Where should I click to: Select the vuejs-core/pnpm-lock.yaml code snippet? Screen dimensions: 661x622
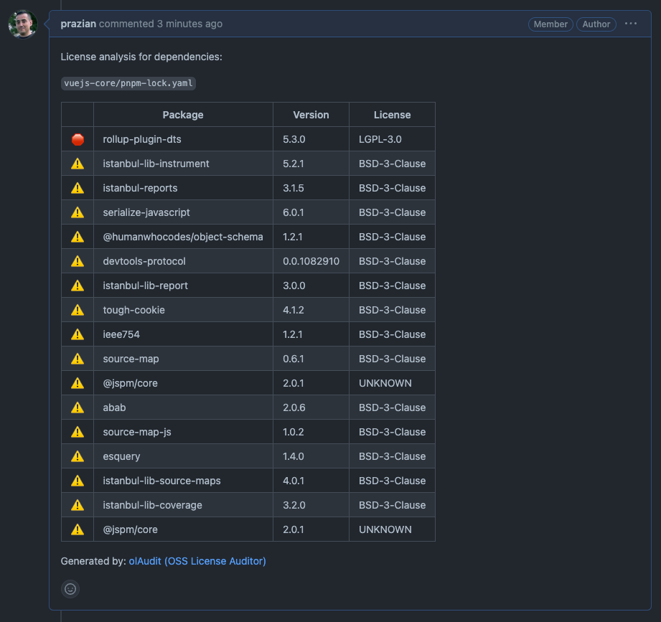coord(128,83)
